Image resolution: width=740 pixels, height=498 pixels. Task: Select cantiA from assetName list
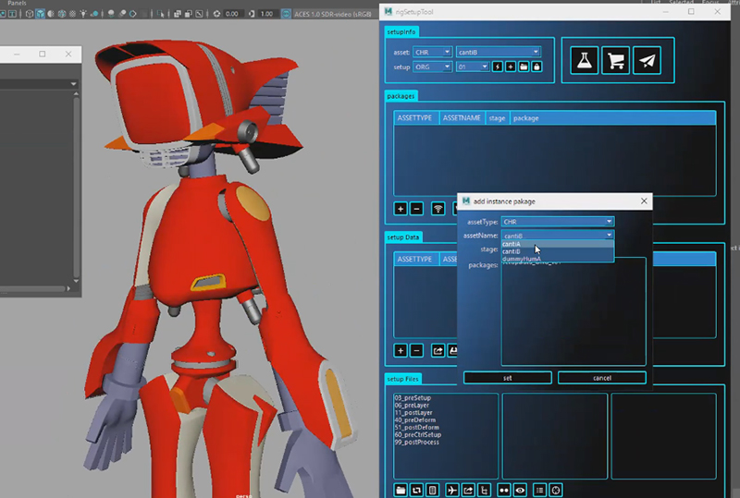[x=558, y=244]
